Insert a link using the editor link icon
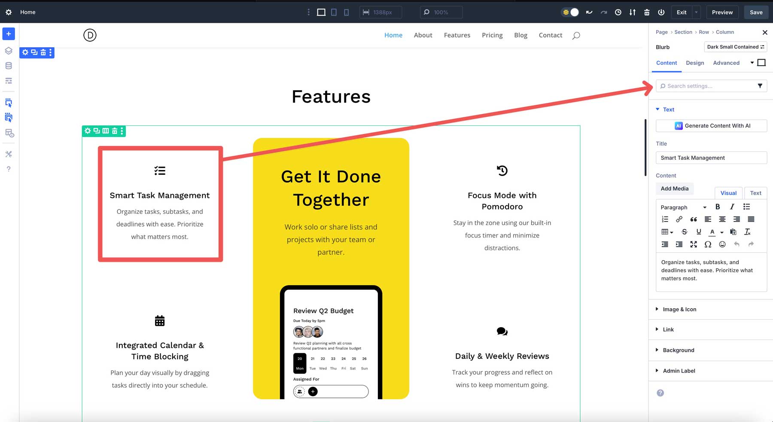The image size is (773, 422). [679, 219]
